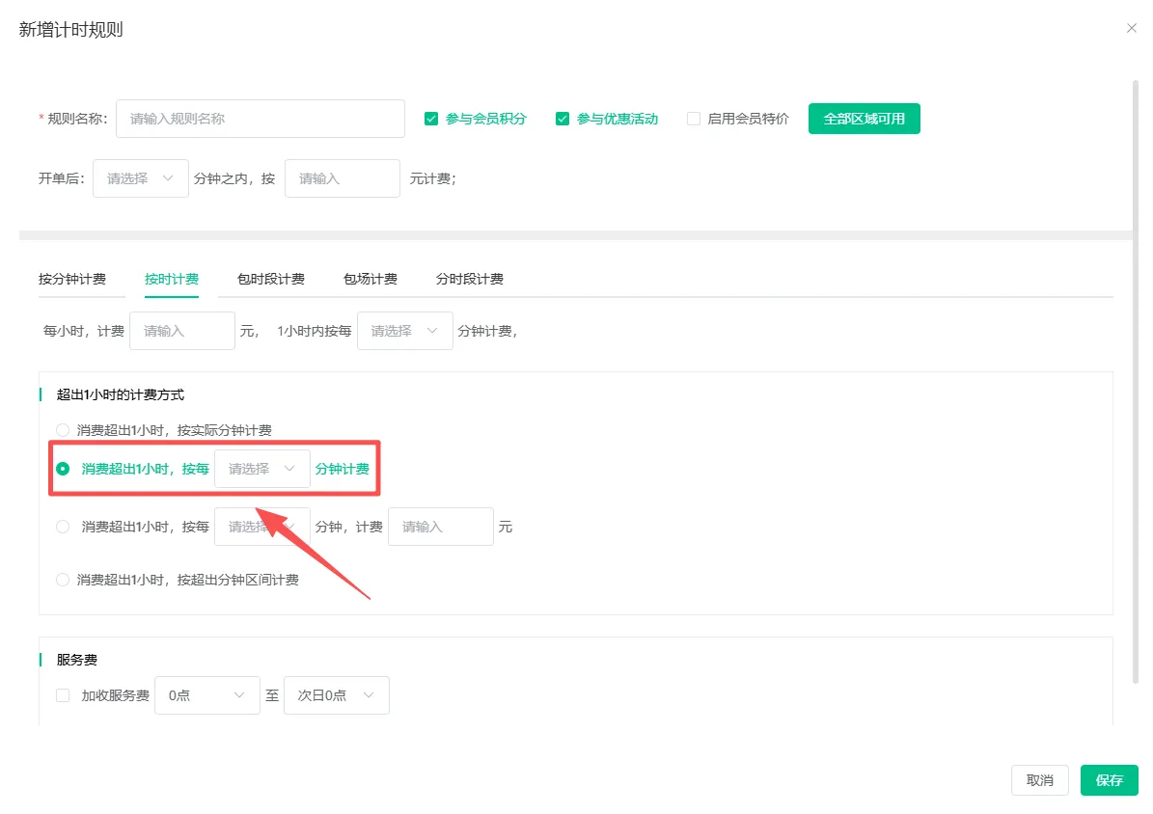Enable the 启用会员特价 checkbox
This screenshot has height=814, width=1153.
coord(694,120)
